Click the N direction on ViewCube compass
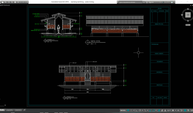 tap(188, 9)
